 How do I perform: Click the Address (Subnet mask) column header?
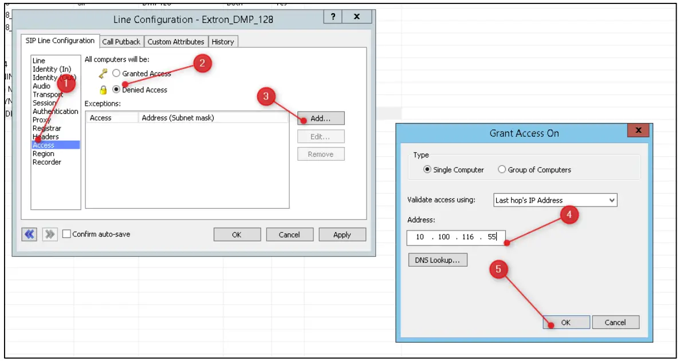pyautogui.click(x=213, y=118)
